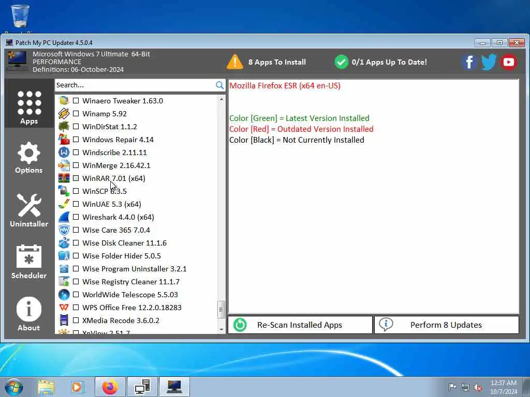This screenshot has width=530, height=397.
Task: Select the Windscribe 2.11.11 checkbox
Action: coord(76,152)
